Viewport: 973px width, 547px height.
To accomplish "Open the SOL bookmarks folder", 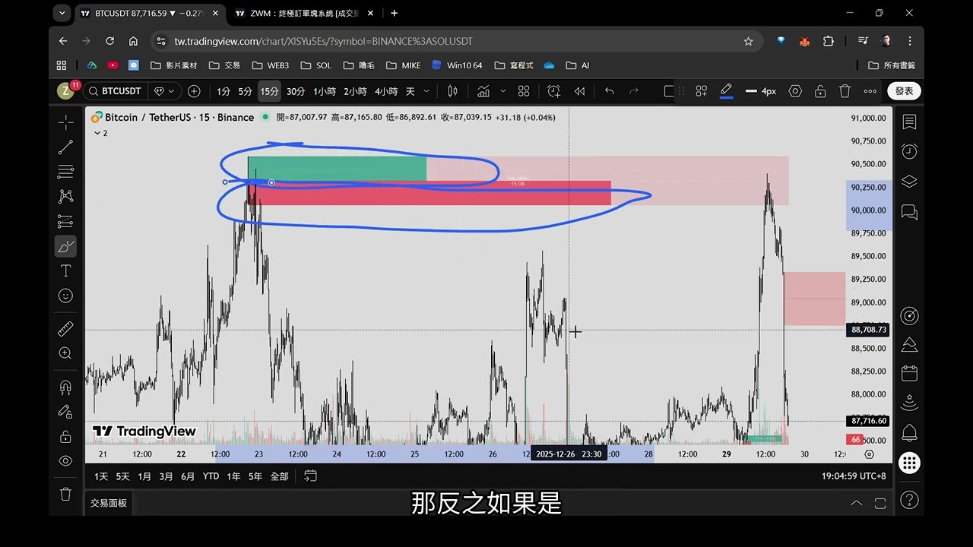I will pyautogui.click(x=315, y=65).
